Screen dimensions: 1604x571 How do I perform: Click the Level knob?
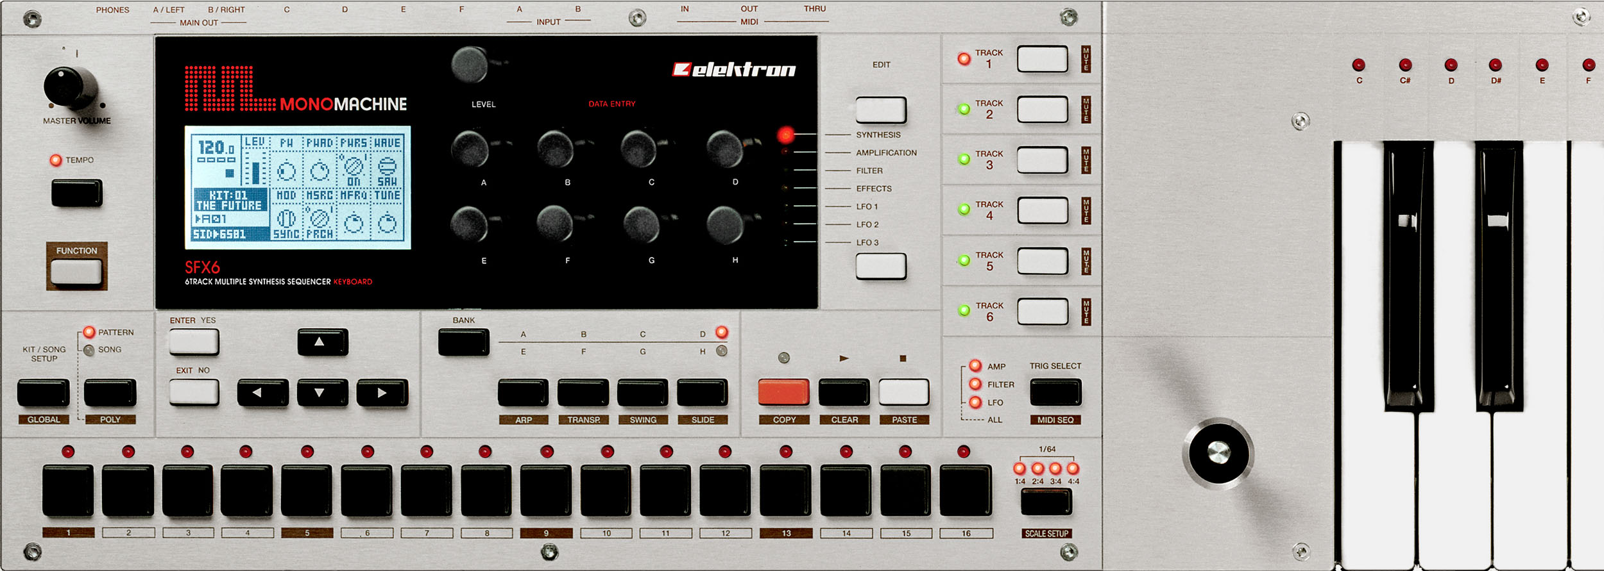471,65
